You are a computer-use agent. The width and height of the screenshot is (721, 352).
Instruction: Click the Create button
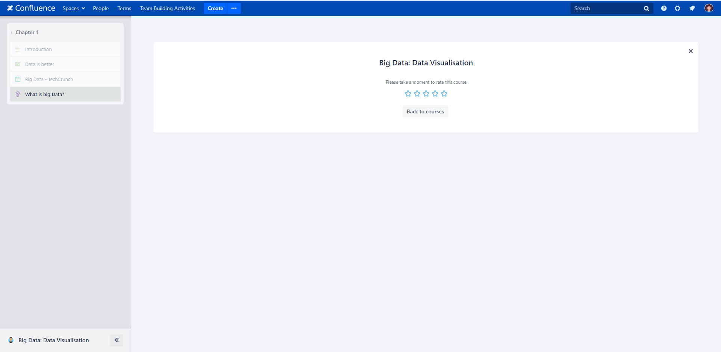(x=215, y=8)
